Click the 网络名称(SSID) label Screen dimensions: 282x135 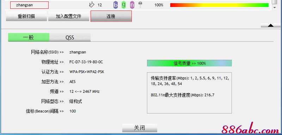coord(47,52)
